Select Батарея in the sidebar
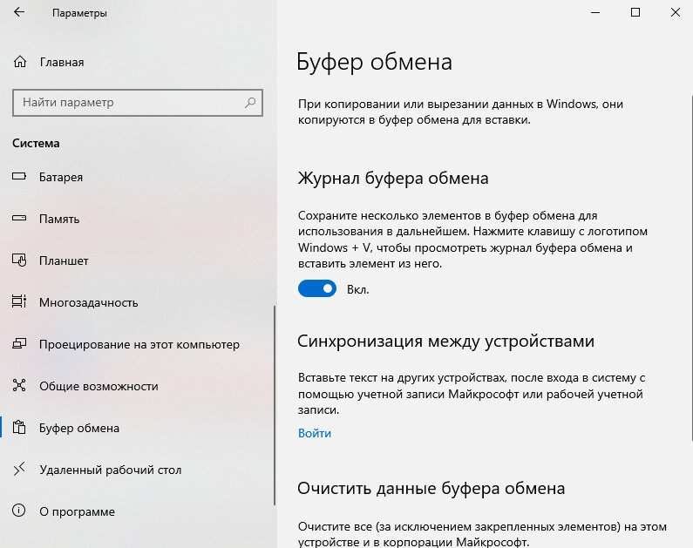This screenshot has width=693, height=548. click(x=61, y=177)
